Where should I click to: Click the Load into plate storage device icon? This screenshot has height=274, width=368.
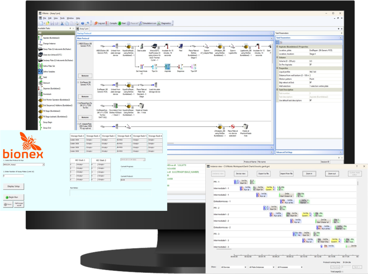[x=155, y=85]
